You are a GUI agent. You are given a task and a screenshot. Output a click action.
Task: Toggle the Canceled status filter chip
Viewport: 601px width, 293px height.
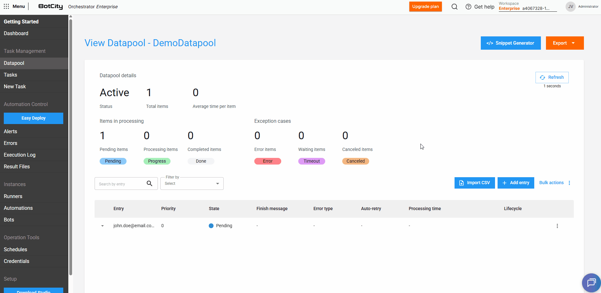point(356,161)
